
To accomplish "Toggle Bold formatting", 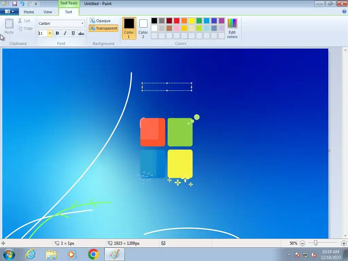I will coord(57,33).
